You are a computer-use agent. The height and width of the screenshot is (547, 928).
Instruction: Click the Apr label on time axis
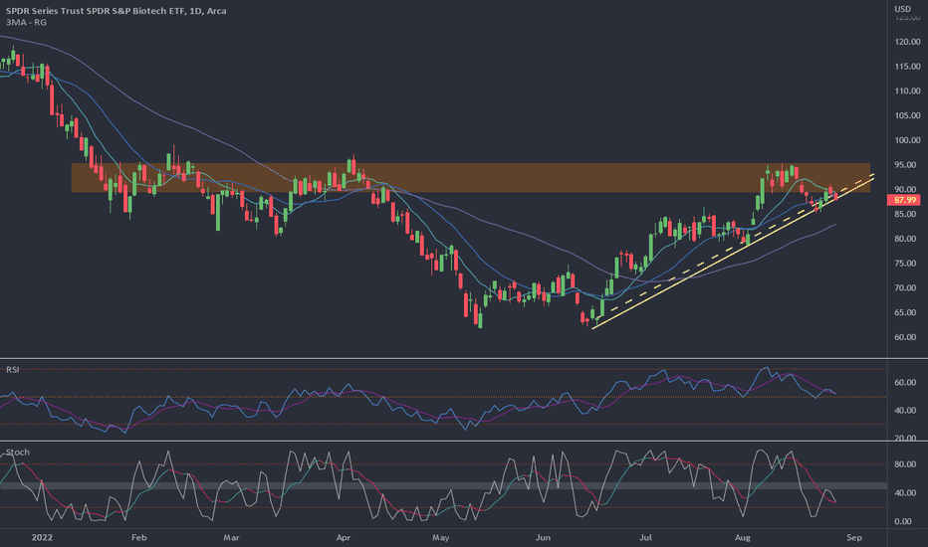344,537
